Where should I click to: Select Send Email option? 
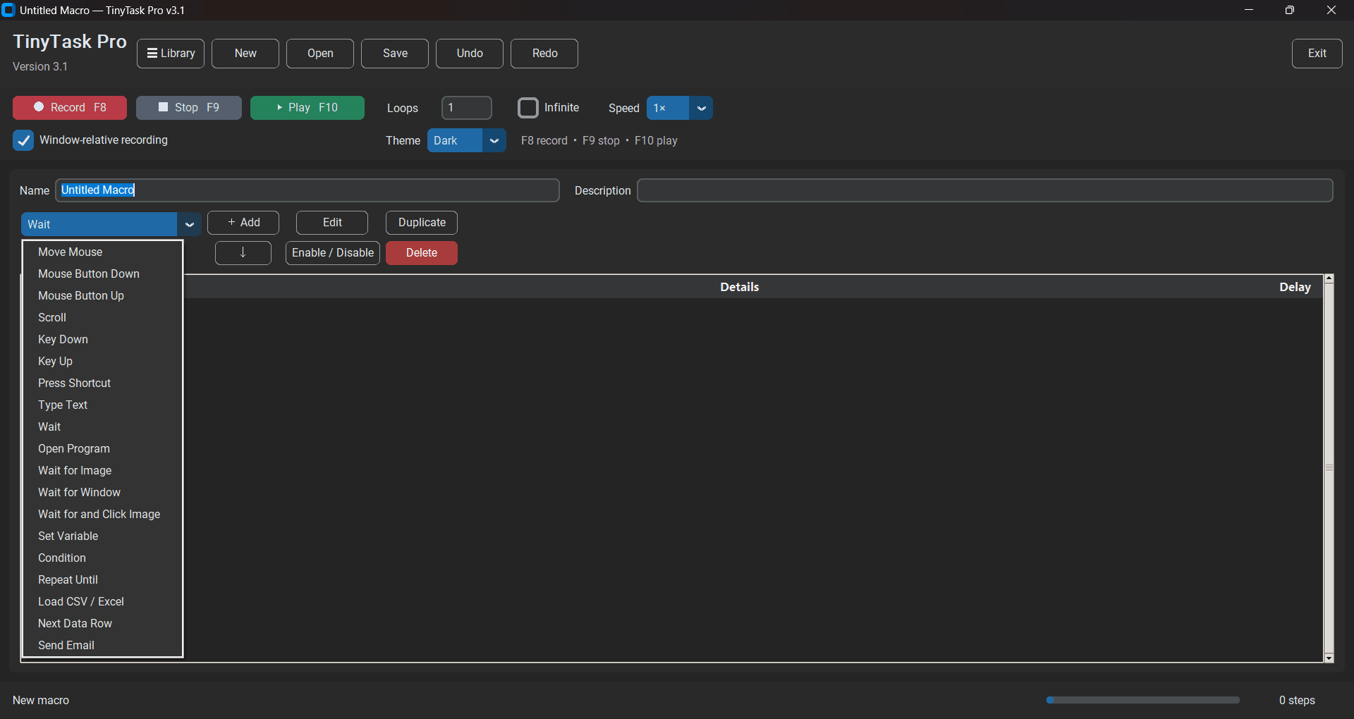click(x=103, y=646)
